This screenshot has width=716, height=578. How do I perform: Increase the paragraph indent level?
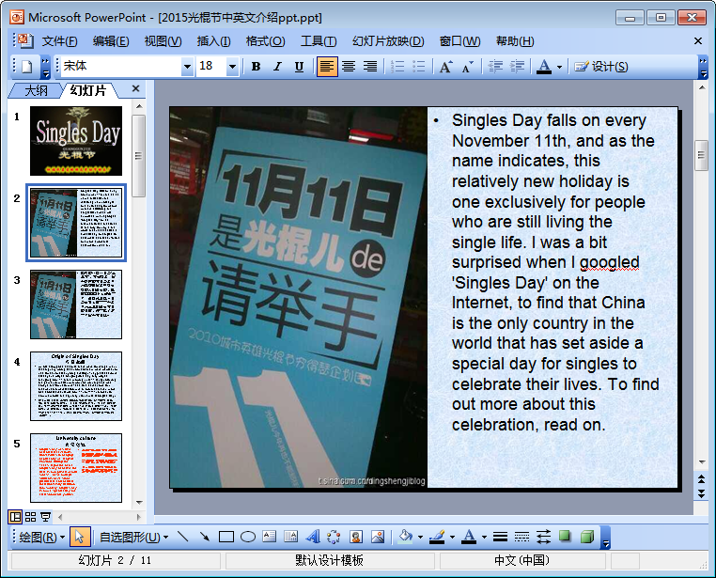(x=517, y=67)
